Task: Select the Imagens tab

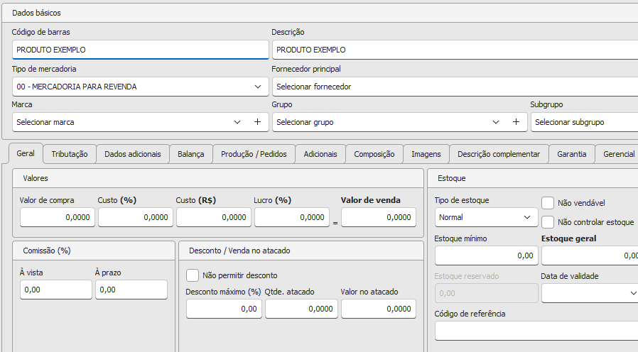Action: point(426,154)
